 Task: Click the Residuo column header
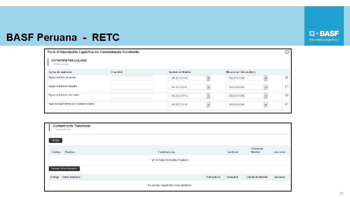[70, 152]
